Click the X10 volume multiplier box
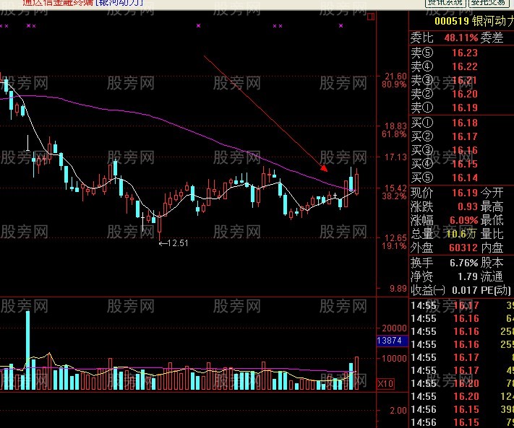This screenshot has height=428, width=514. (385, 383)
